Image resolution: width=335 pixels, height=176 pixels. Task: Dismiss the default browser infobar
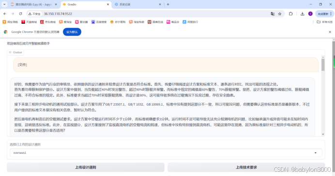click(x=330, y=32)
